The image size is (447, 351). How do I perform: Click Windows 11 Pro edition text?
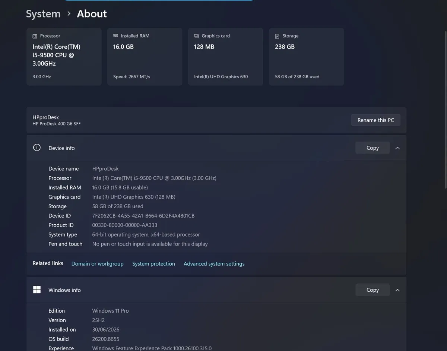[111, 311]
